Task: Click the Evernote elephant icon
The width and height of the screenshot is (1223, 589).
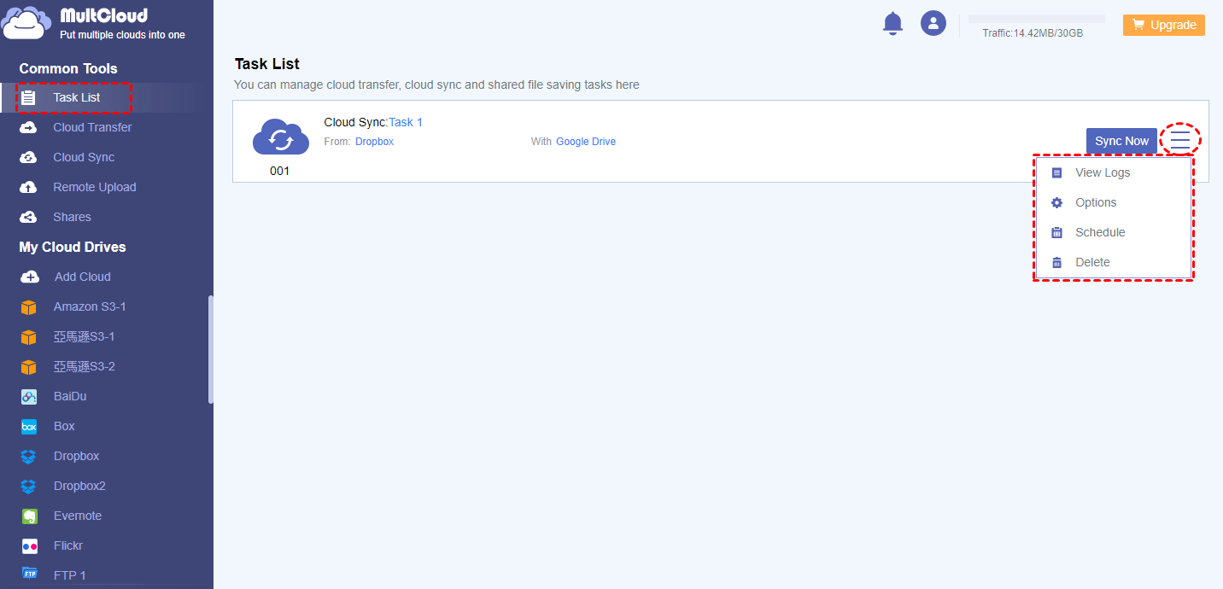Action: click(29, 516)
